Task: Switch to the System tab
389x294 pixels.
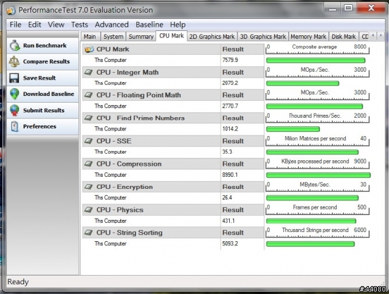Action: click(x=113, y=36)
